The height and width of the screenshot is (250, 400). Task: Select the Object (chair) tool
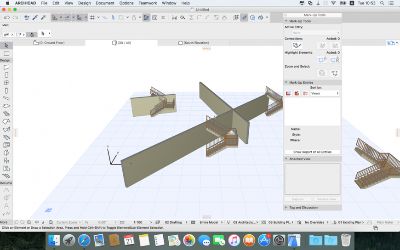point(6,160)
